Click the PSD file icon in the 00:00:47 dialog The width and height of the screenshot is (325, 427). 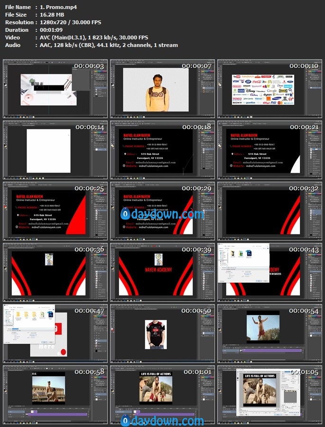(50, 315)
